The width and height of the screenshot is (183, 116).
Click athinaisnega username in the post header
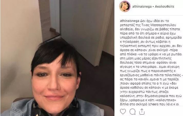tap(142, 6)
